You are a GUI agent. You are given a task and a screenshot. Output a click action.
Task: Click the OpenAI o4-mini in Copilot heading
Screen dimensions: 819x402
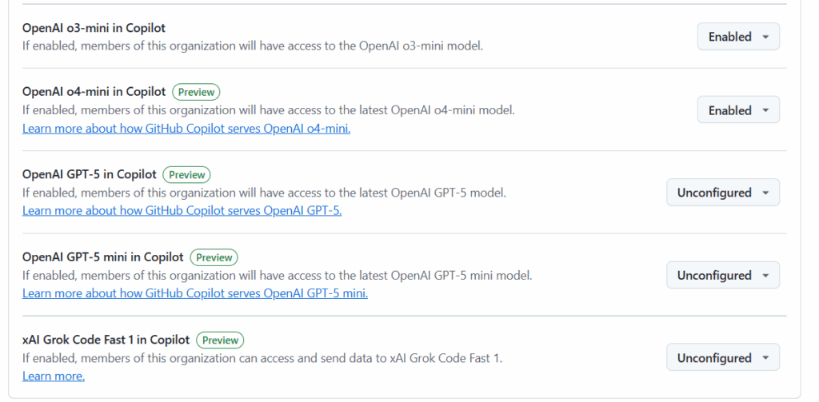94,92
